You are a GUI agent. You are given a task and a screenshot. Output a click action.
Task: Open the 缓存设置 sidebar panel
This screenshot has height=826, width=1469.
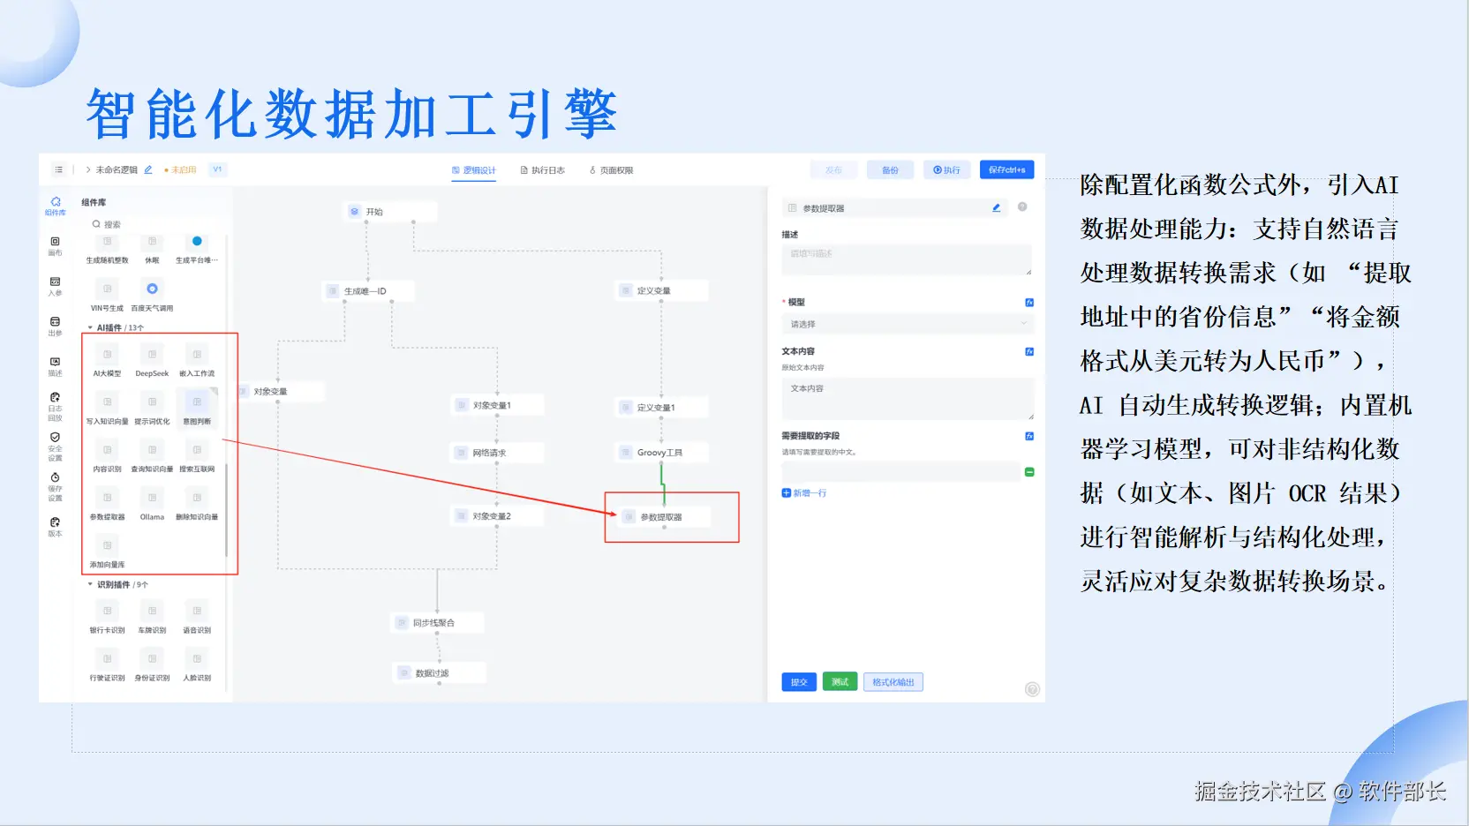point(55,487)
